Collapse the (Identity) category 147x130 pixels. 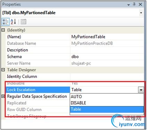click(x=3, y=30)
